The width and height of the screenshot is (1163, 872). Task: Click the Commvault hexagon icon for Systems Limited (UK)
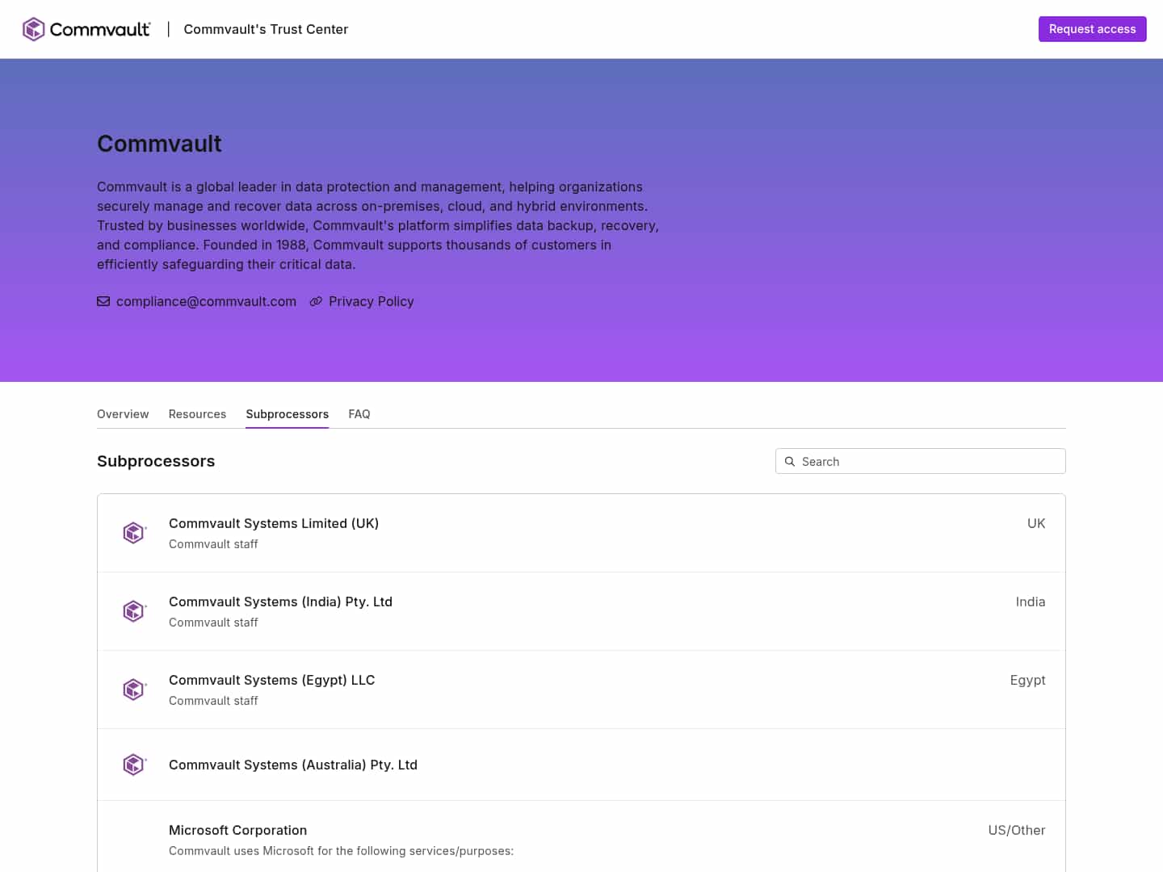(134, 533)
